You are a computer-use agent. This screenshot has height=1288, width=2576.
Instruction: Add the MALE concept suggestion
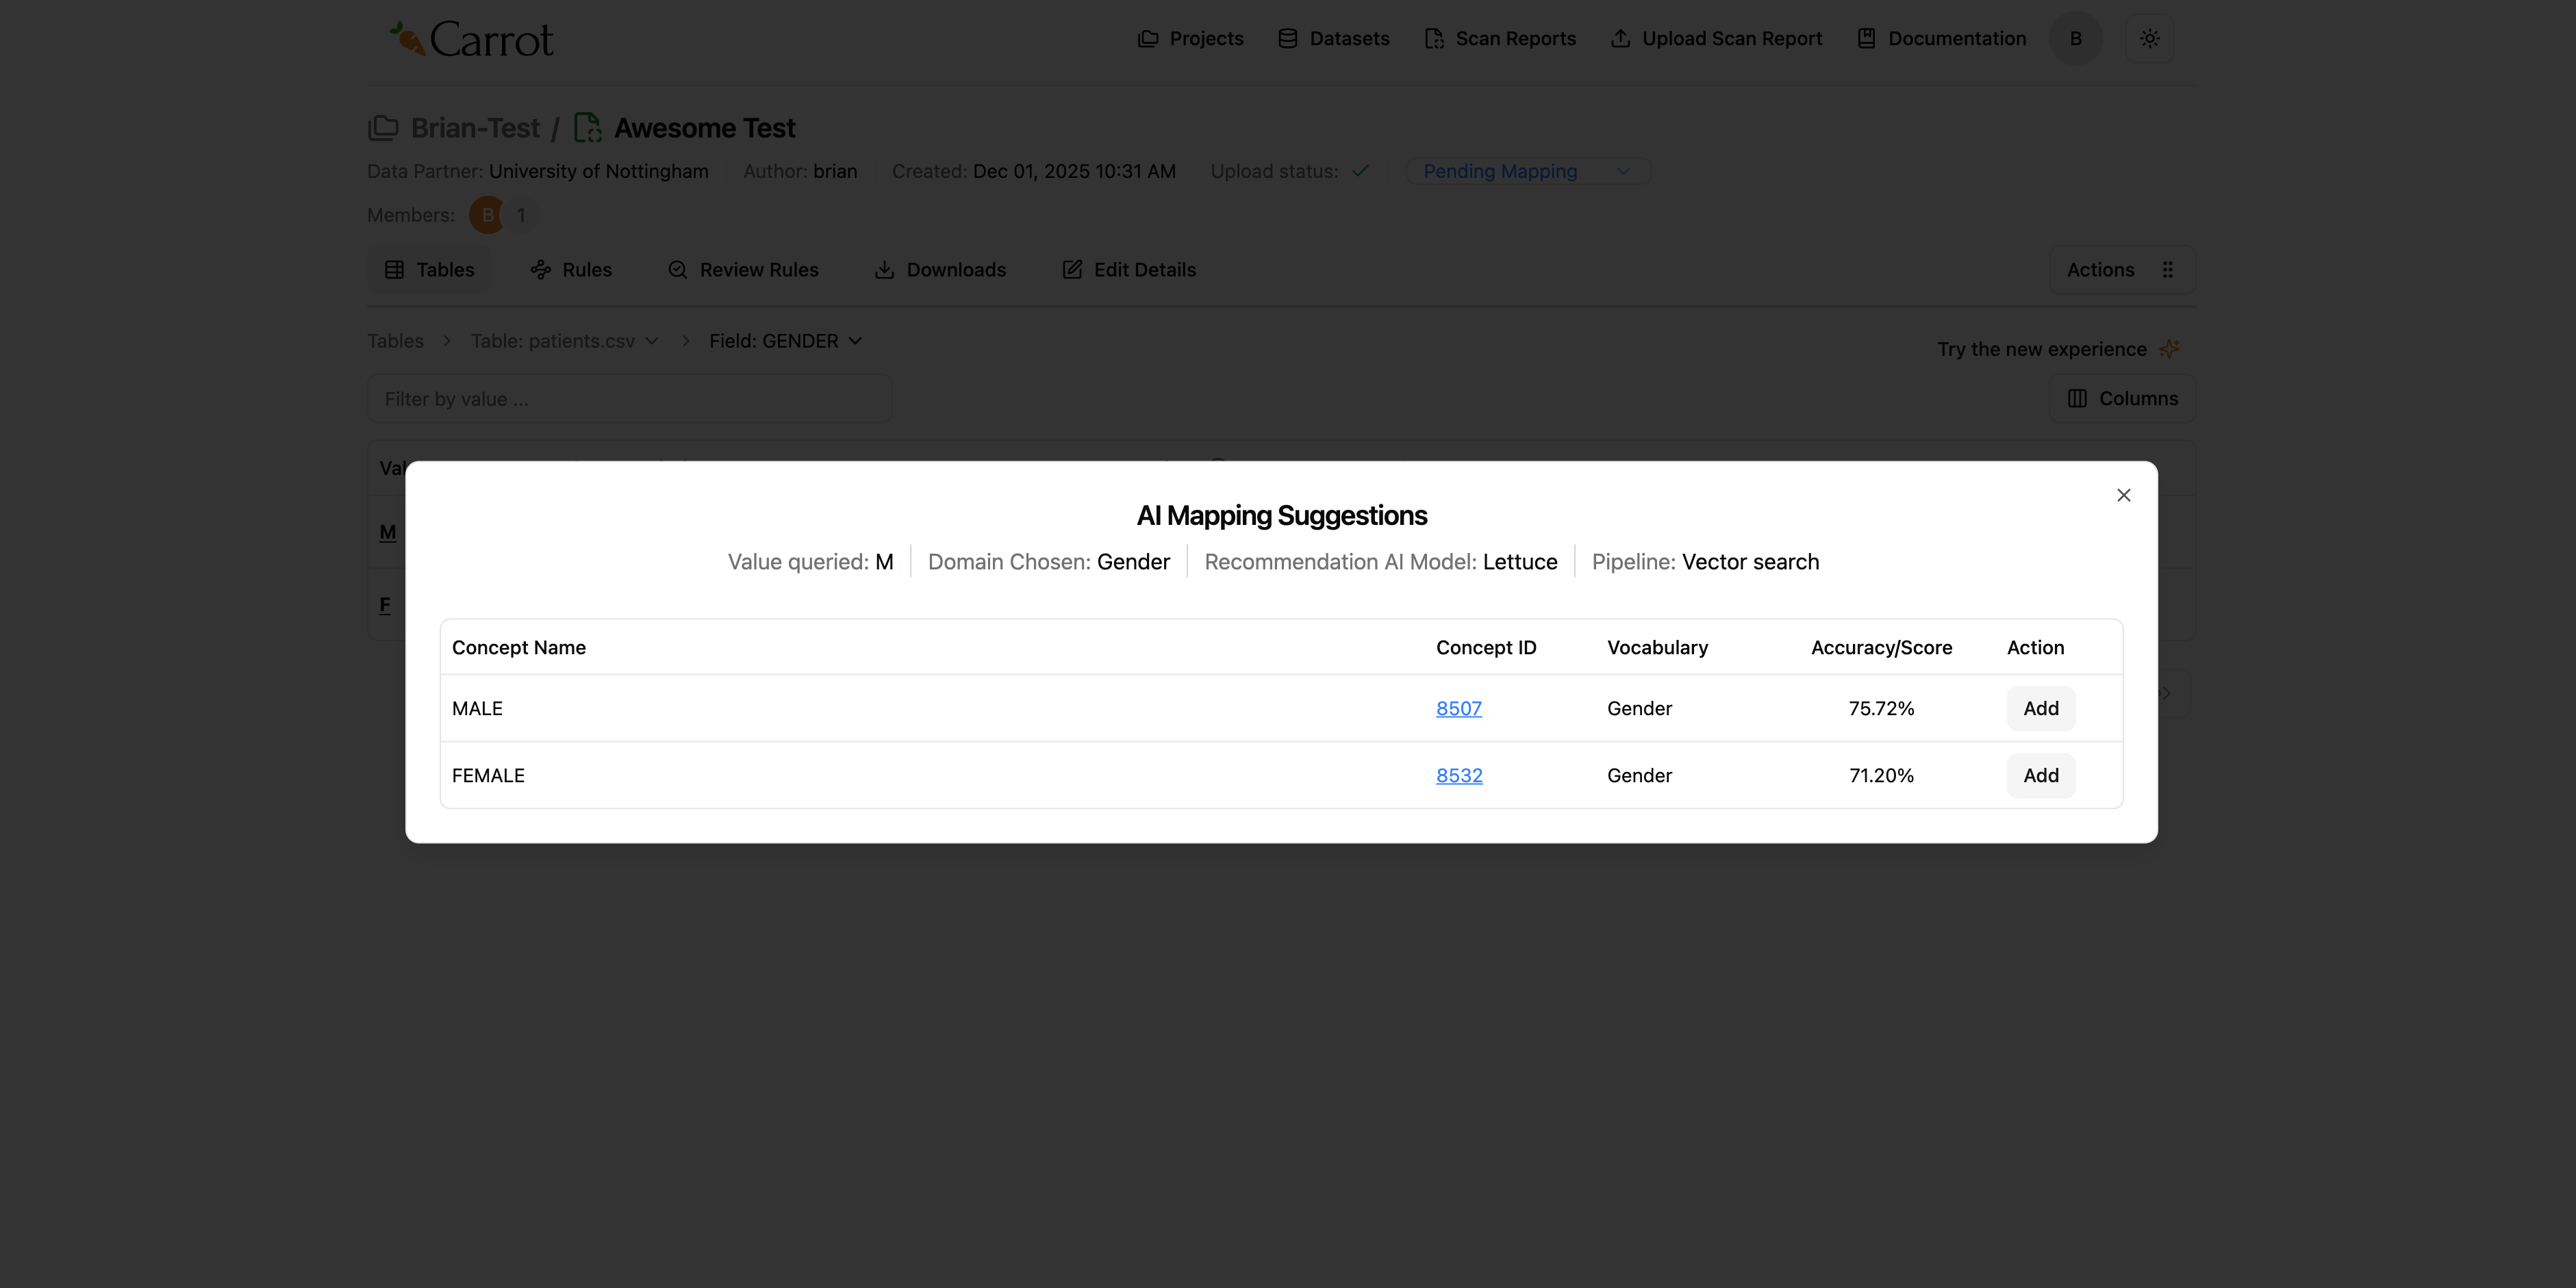2040,708
